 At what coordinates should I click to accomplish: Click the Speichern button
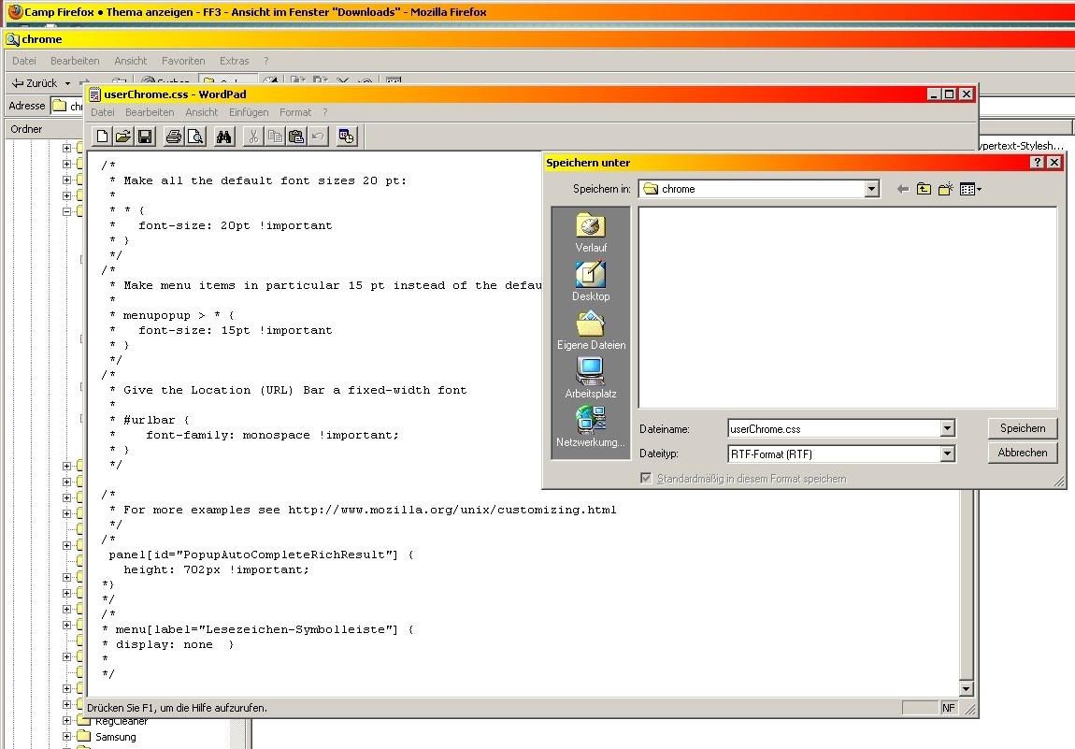pos(1023,428)
